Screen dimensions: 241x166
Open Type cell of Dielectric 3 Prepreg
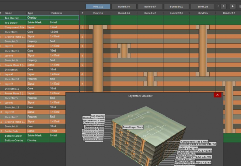[32, 41]
